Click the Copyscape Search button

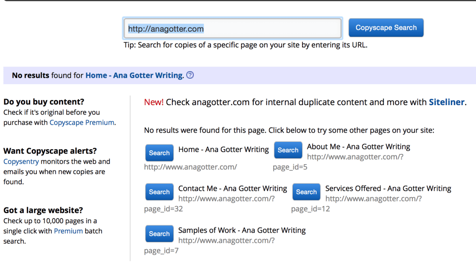click(x=386, y=27)
